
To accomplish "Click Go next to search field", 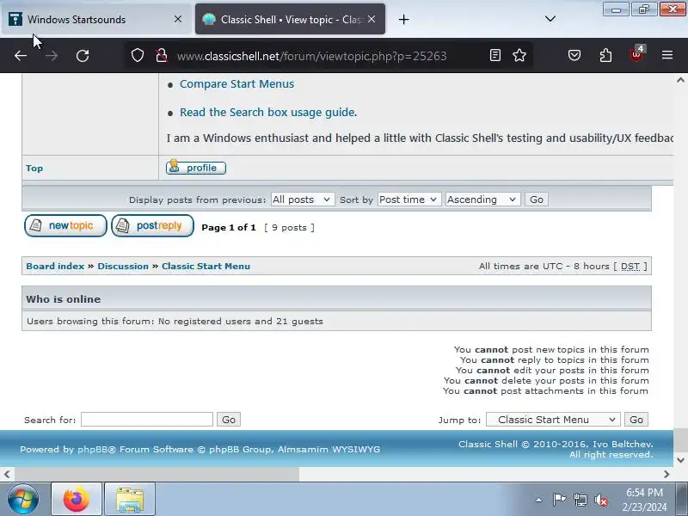I will 229,420.
